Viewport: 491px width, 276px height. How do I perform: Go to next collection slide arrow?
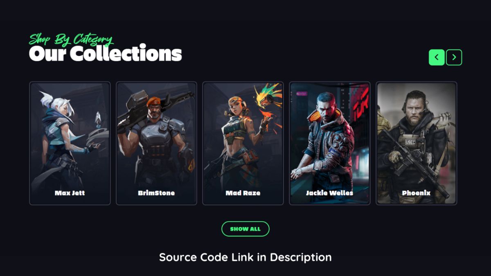(454, 57)
